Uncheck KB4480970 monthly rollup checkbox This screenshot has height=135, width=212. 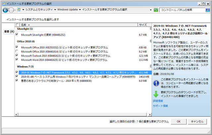point(17,76)
